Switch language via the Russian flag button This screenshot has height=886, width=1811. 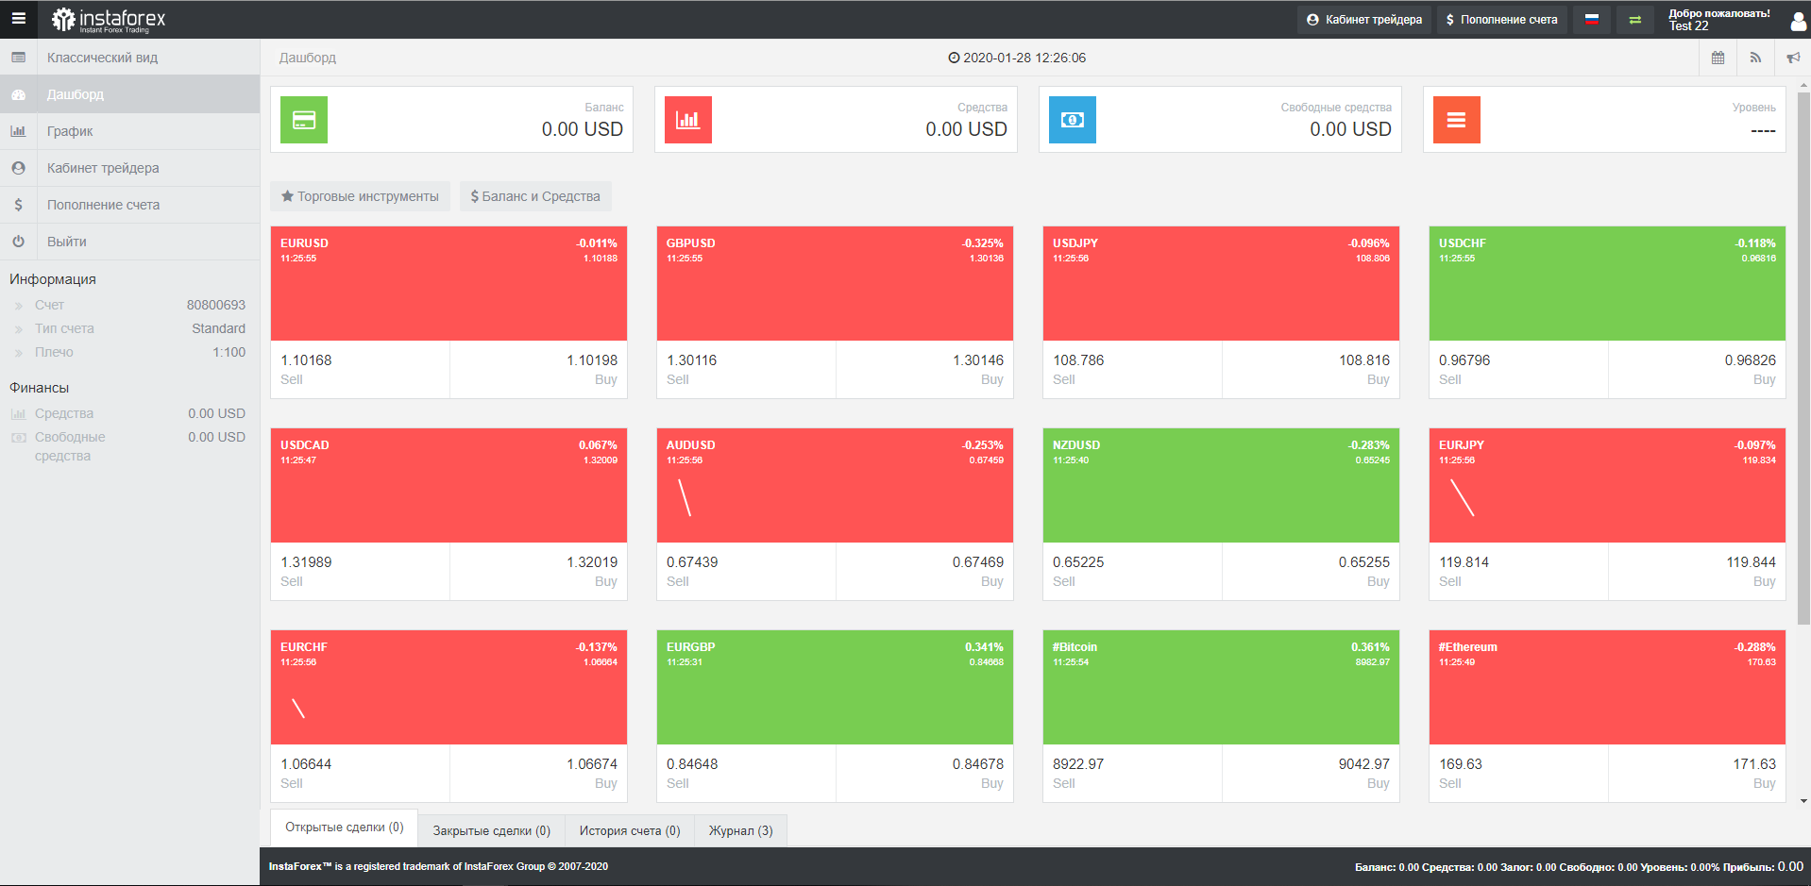pyautogui.click(x=1590, y=19)
